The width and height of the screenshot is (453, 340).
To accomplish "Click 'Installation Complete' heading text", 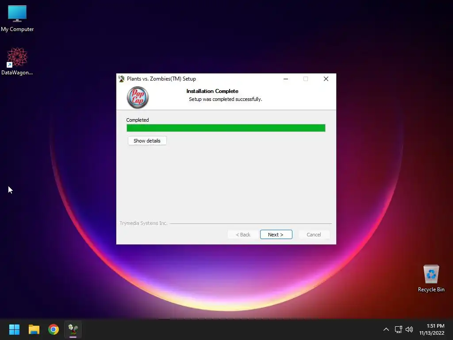I will [212, 91].
